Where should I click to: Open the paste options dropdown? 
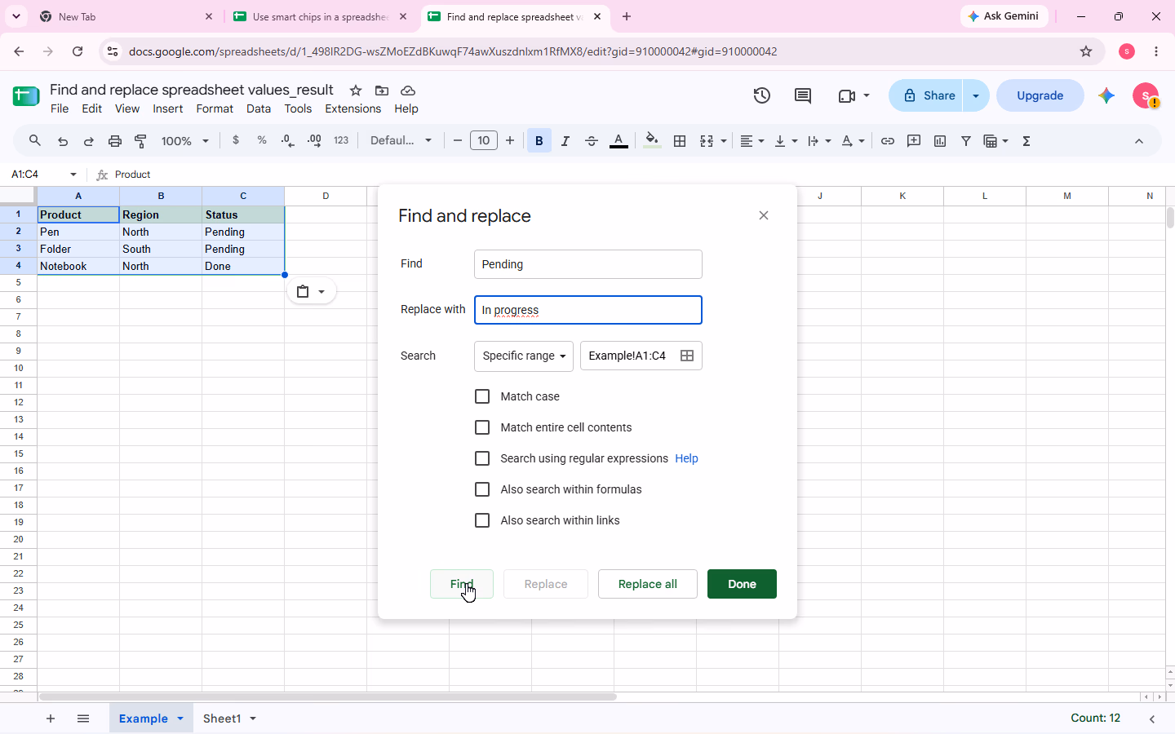point(312,291)
